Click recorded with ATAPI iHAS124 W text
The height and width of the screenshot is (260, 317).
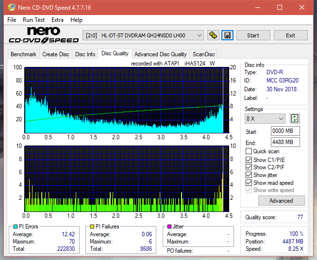(x=173, y=64)
